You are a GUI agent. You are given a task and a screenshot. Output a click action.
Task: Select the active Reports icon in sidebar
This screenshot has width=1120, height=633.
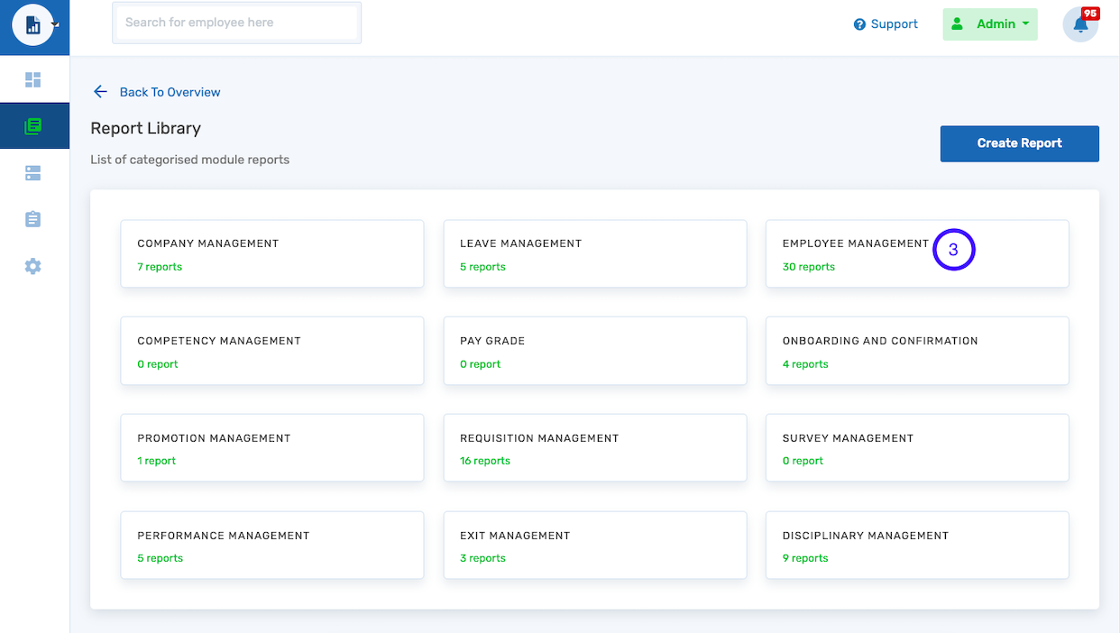tap(33, 125)
